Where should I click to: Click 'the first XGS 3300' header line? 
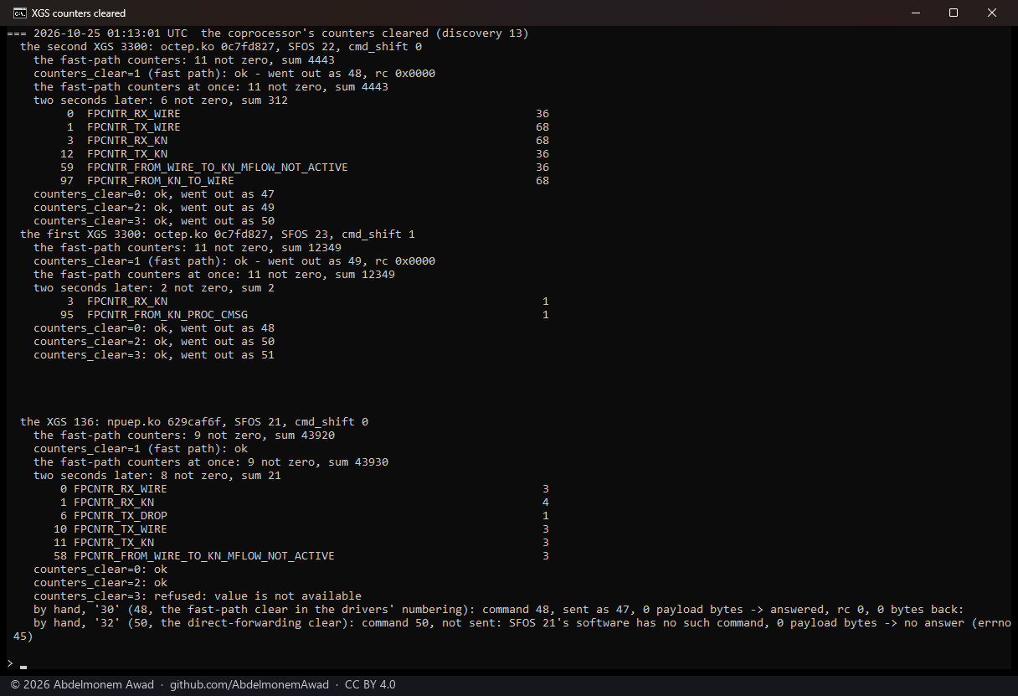(x=218, y=235)
